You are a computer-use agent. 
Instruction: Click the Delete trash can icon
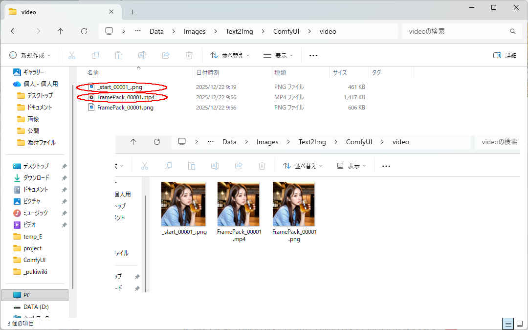tap(189, 55)
